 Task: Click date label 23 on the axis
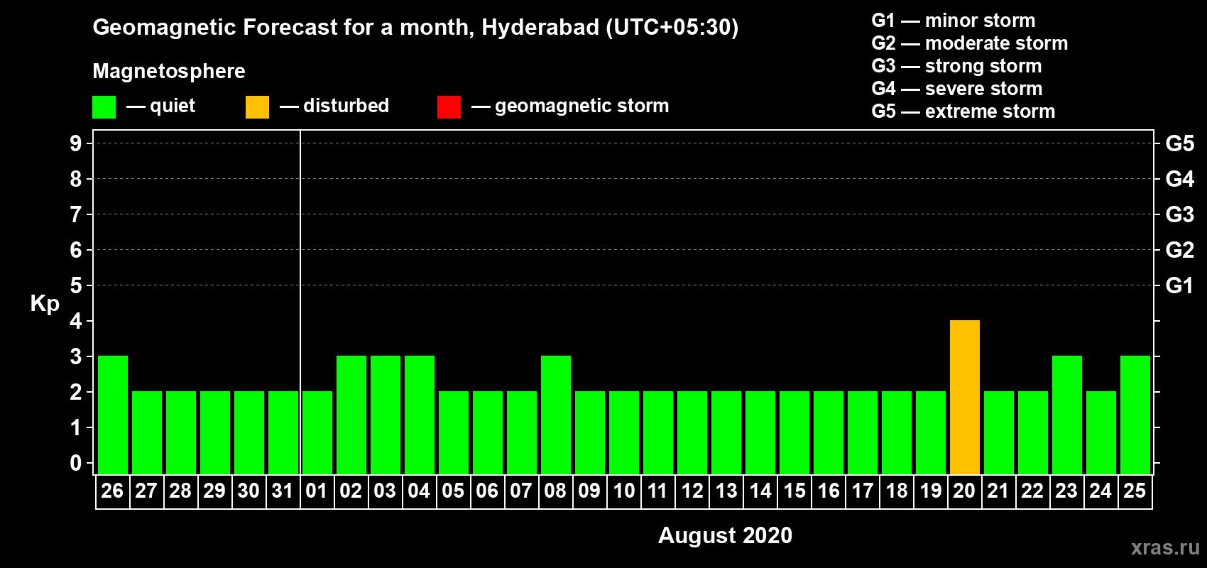click(1066, 491)
